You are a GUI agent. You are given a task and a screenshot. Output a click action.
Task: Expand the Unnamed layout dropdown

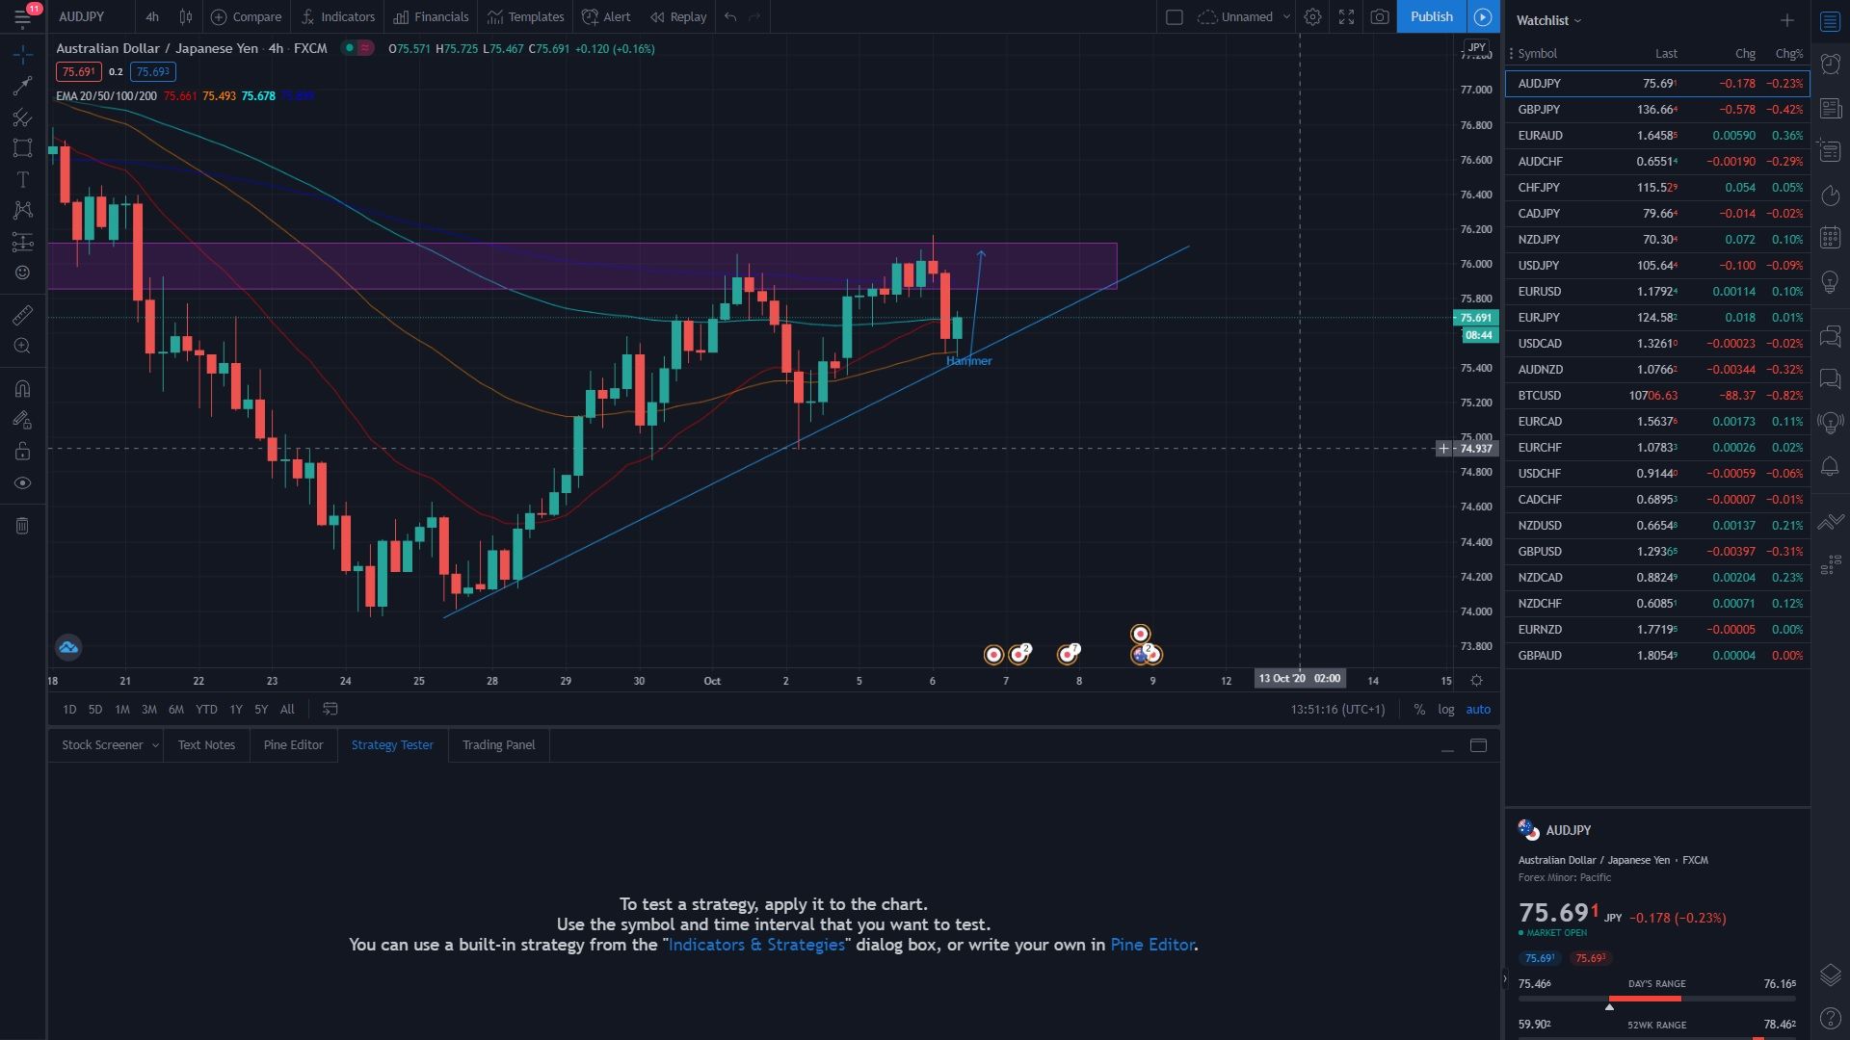point(1286,16)
